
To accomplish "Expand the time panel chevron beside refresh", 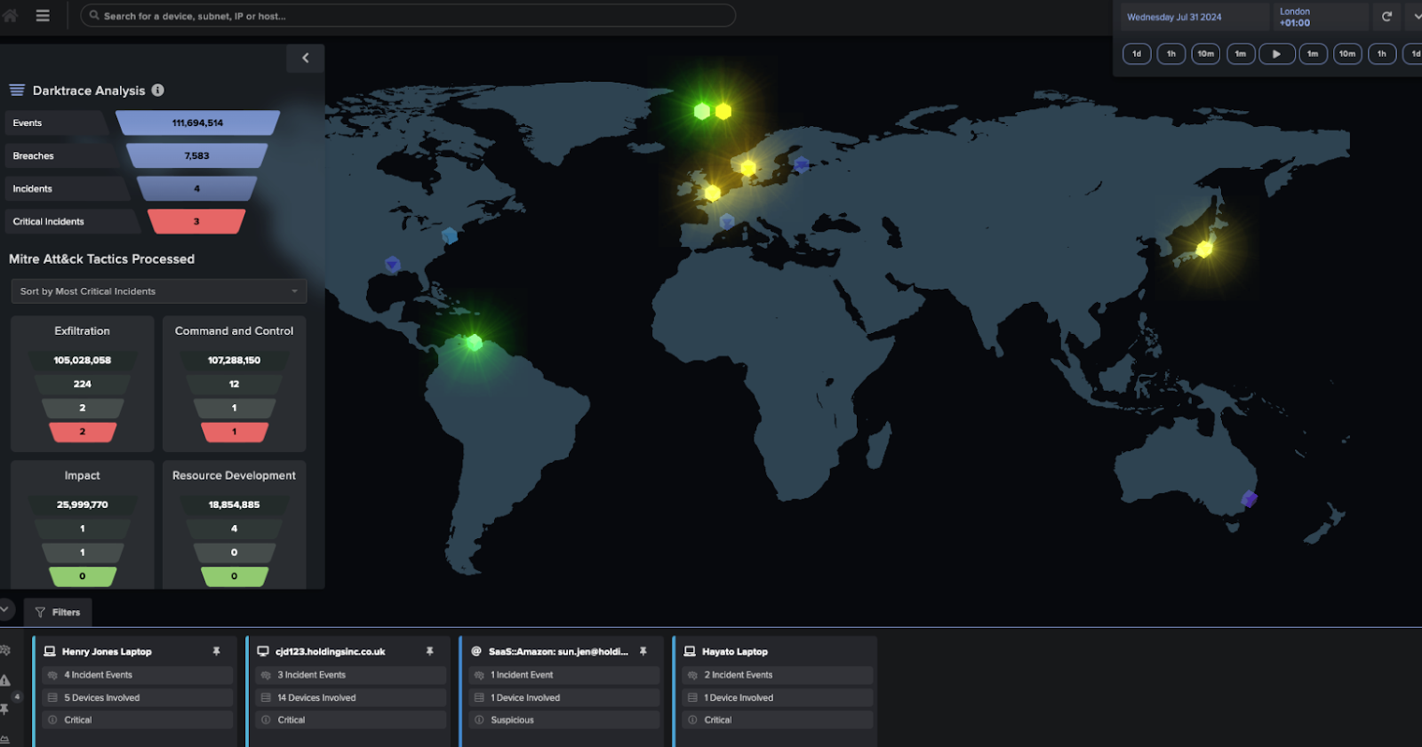I will pos(1415,17).
